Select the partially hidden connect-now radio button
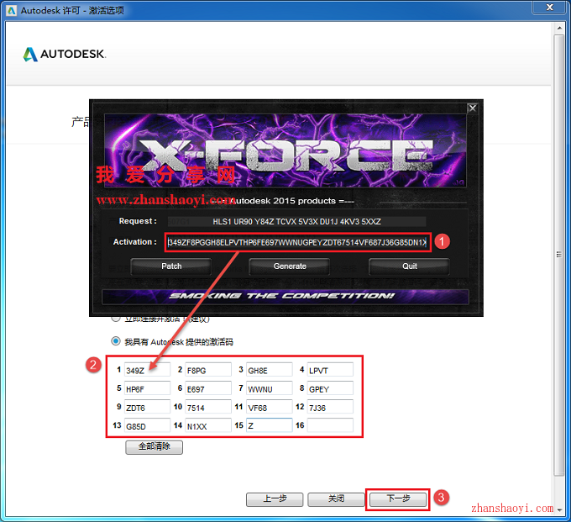The image size is (571, 522). tap(116, 319)
